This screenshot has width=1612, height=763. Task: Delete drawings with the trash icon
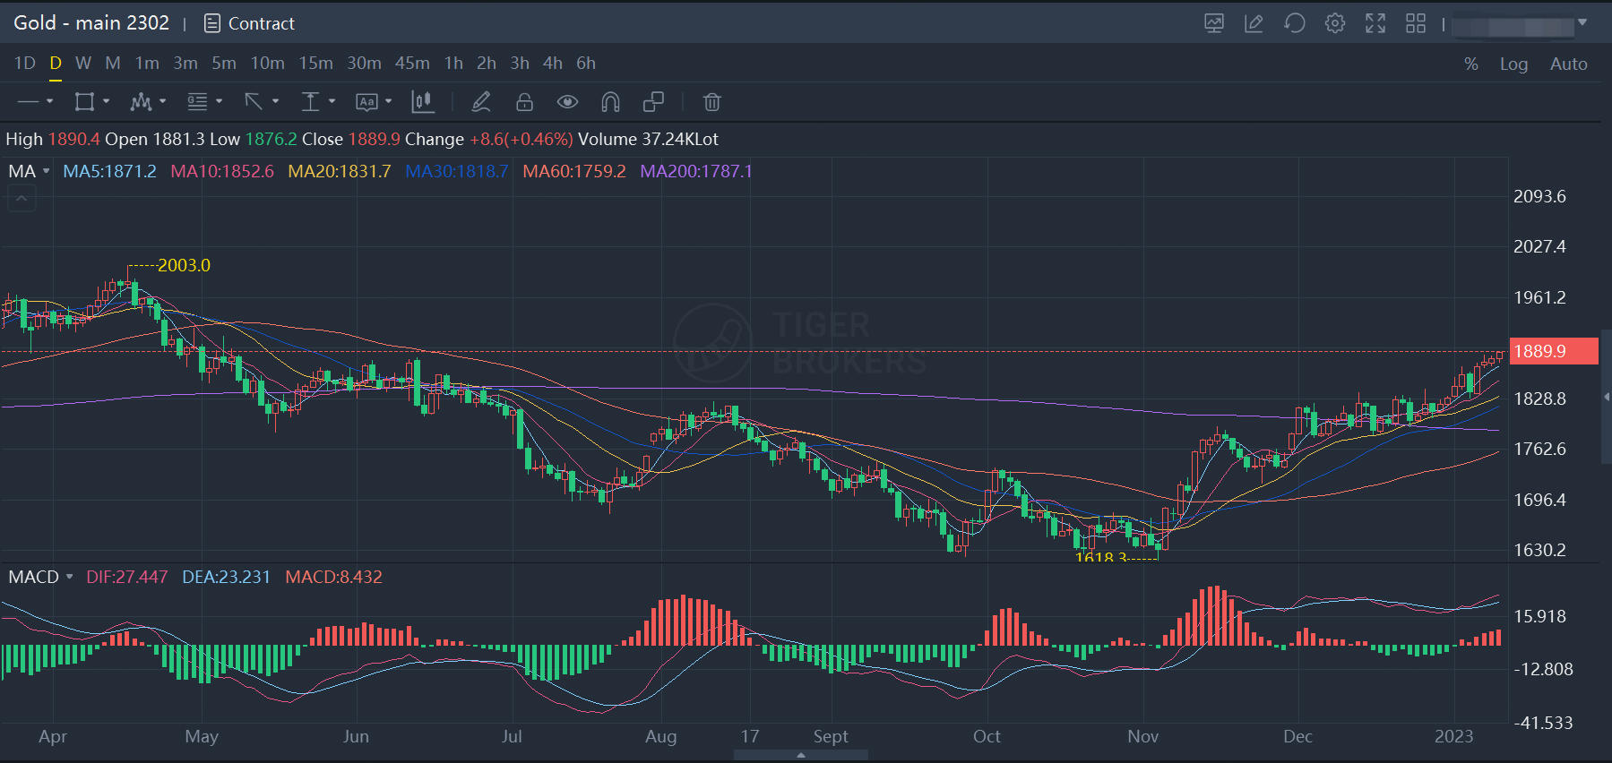point(711,102)
